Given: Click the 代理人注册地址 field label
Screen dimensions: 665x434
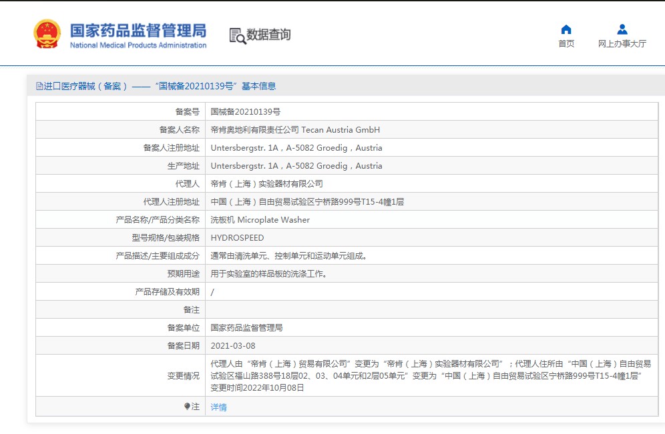Looking at the screenshot, I should (x=172, y=202).
